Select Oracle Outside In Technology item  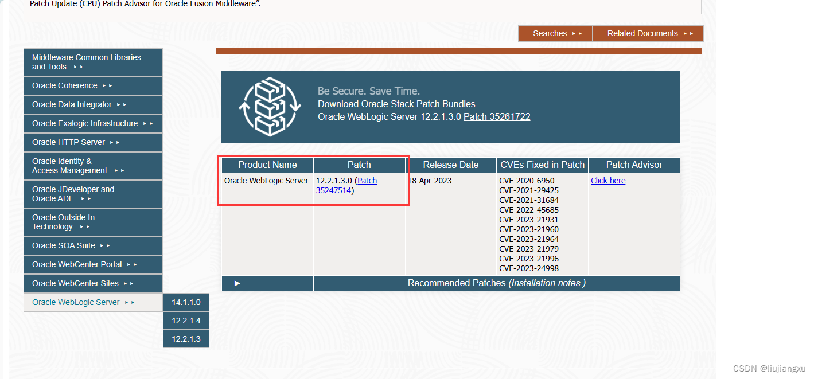click(93, 222)
